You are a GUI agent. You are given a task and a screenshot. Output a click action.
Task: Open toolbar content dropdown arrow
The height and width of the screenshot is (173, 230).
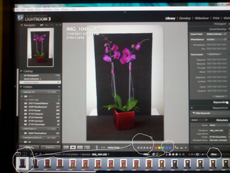(186, 148)
